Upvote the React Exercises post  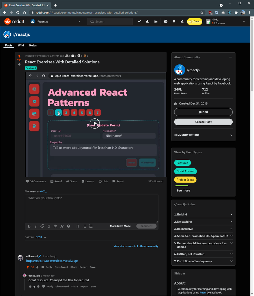(x=19, y=56)
